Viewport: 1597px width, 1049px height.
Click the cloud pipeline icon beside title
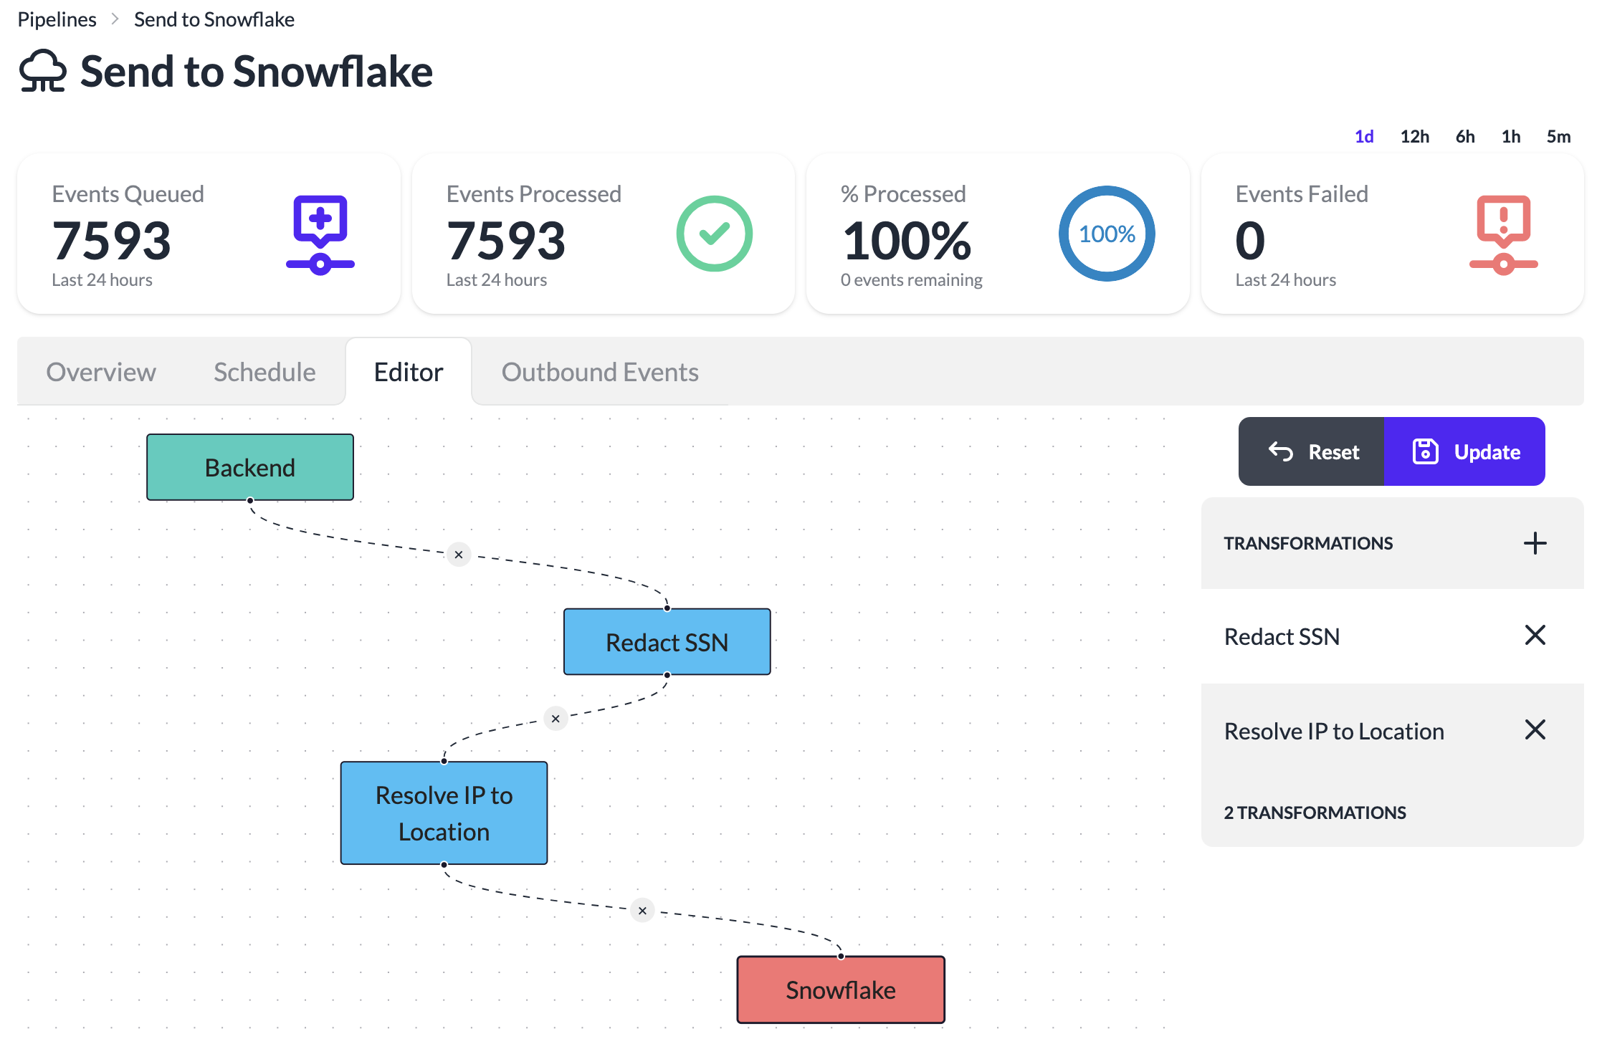tap(43, 72)
